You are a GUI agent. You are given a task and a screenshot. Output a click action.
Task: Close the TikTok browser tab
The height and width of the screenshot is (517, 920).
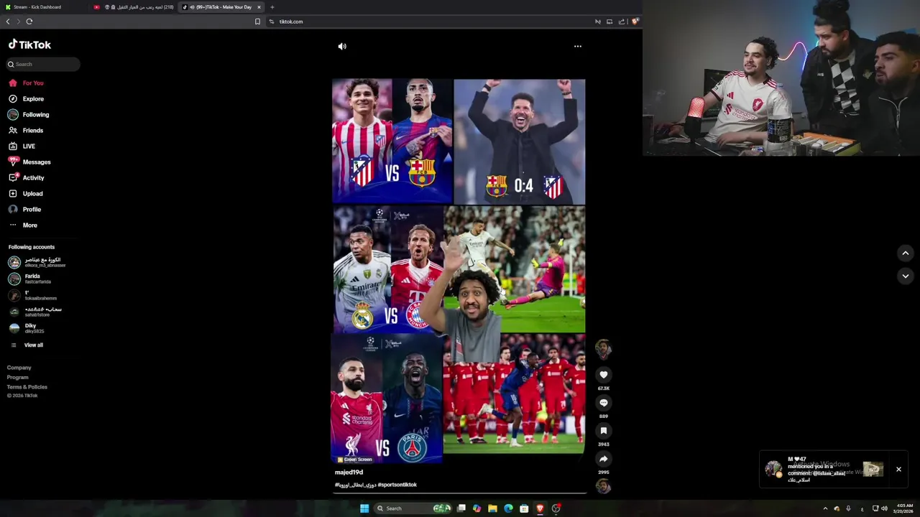click(x=259, y=7)
